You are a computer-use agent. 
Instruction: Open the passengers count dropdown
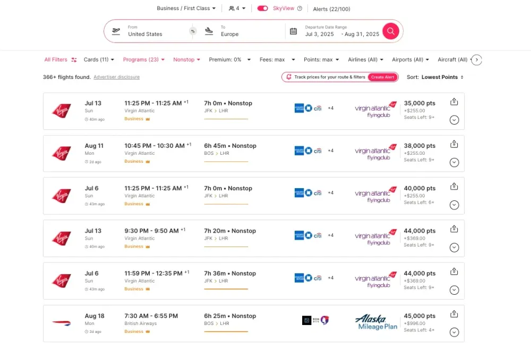tap(237, 8)
